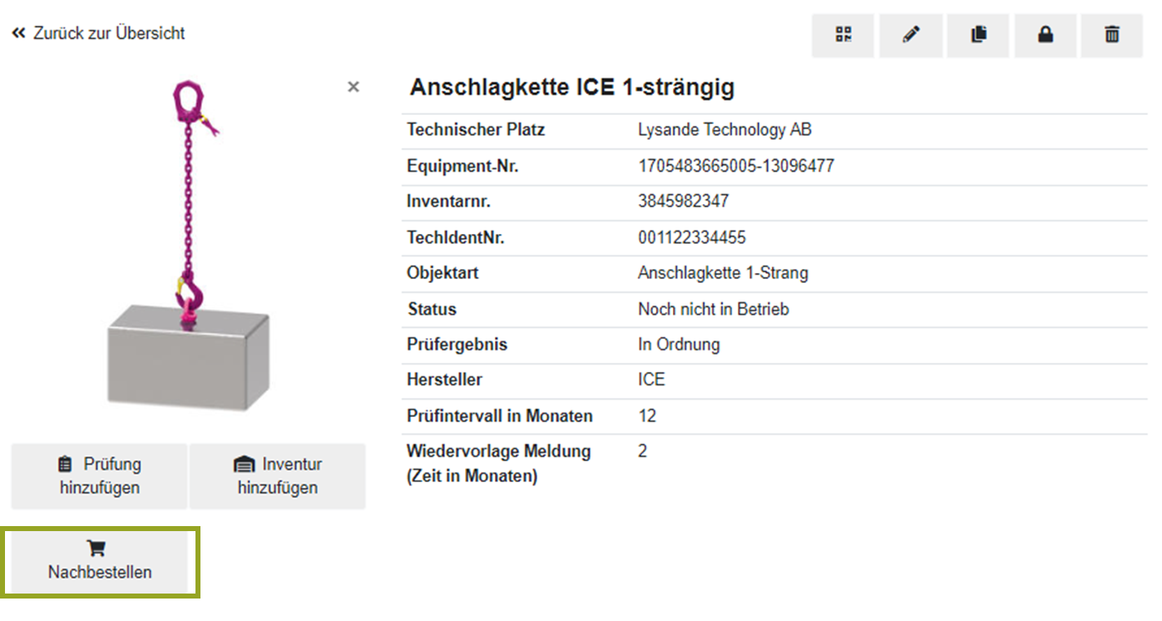Click the Technischer Platz value Lysande Technology AB
This screenshot has width=1162, height=621.
click(x=724, y=130)
